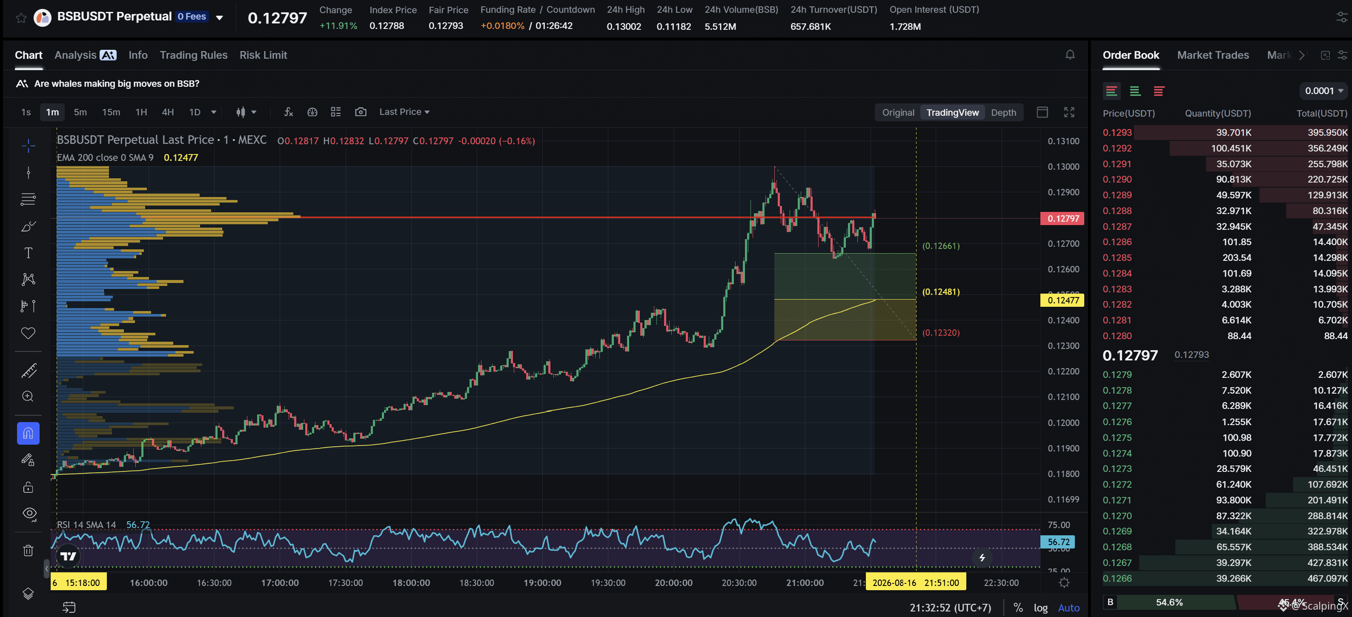
Task: Activate the zoom in tool
Action: [x=29, y=397]
